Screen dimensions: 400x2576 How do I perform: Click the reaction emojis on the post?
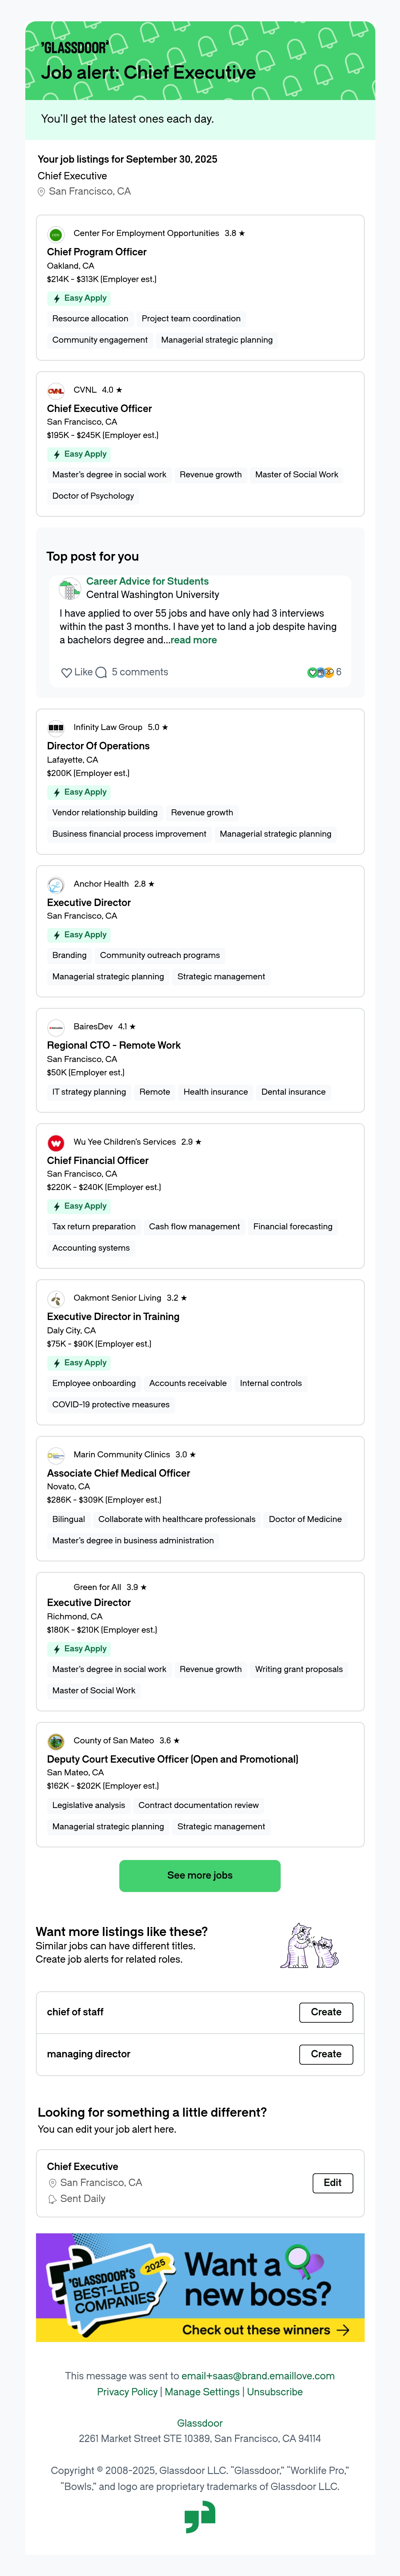click(320, 672)
